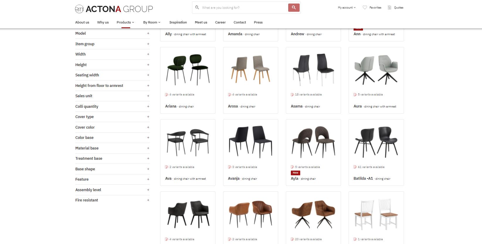Open the Meet us page
The height and width of the screenshot is (244, 482).
click(x=201, y=22)
